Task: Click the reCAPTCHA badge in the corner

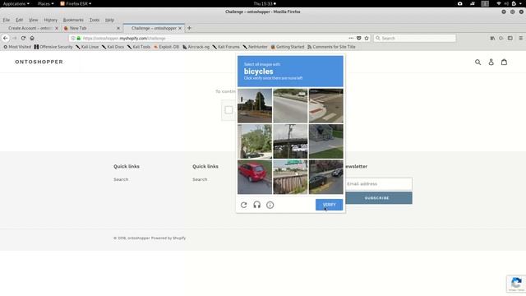Action: [x=516, y=284]
